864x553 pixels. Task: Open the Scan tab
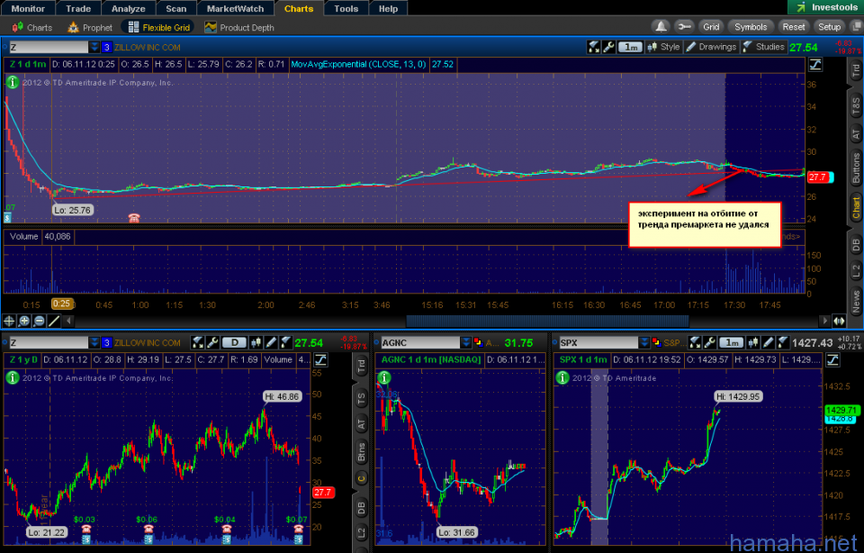[x=176, y=8]
